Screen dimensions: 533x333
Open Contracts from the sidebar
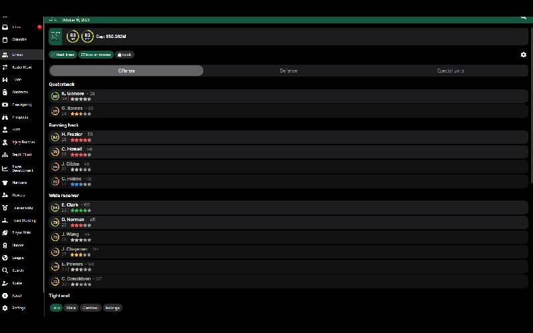pos(19,92)
